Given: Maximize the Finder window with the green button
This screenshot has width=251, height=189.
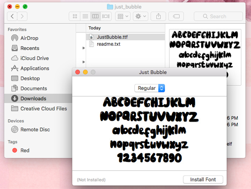Looking at the screenshot, I should coord(25,6).
